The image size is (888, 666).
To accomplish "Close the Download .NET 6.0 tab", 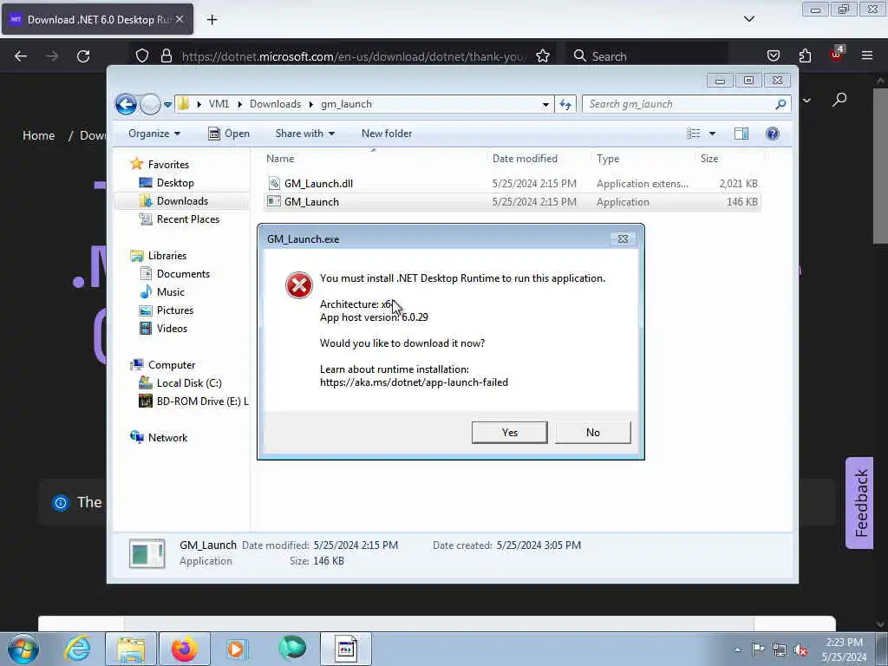I will [180, 19].
